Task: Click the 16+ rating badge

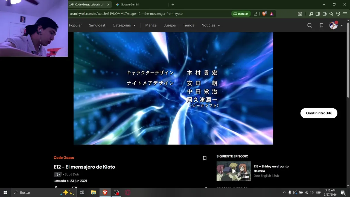Action: point(57,174)
